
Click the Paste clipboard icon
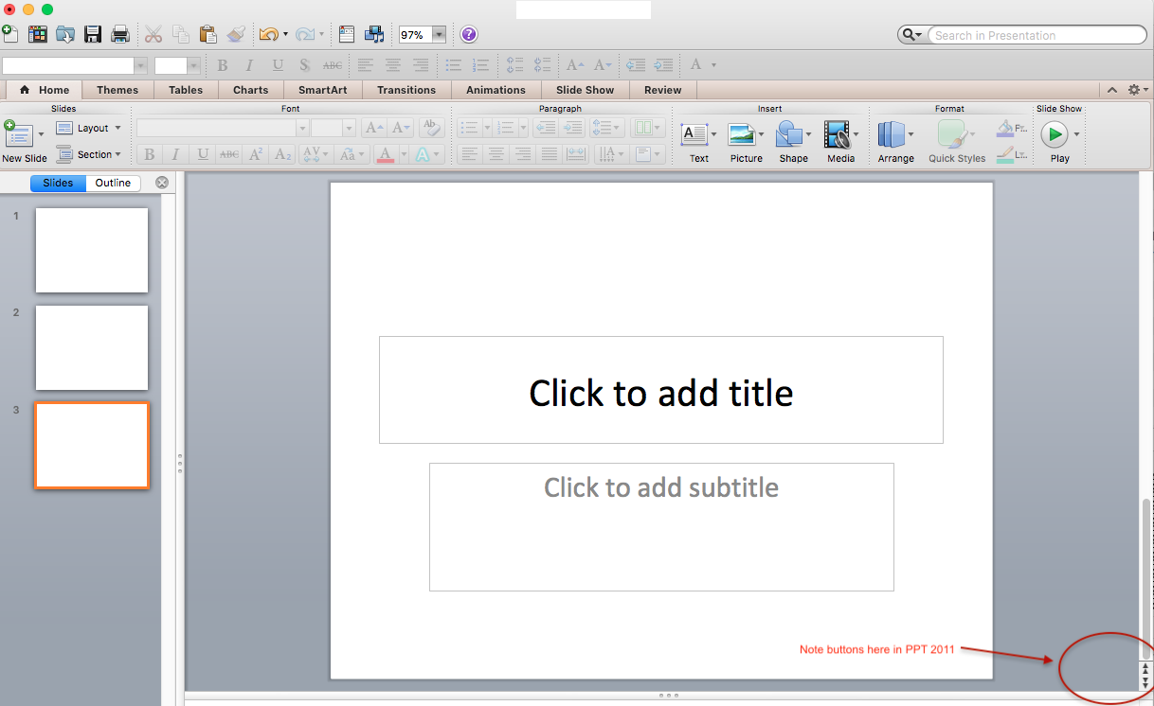point(208,34)
